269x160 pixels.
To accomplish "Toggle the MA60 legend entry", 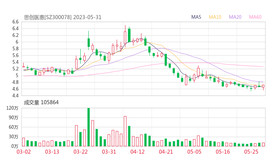I will [x=255, y=17].
